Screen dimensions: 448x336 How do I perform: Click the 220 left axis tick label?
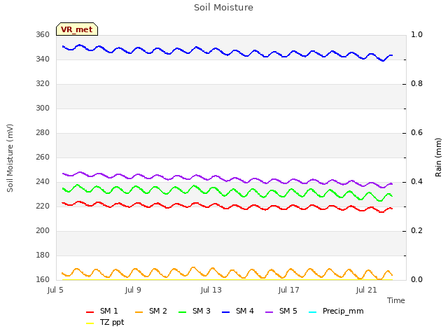(43, 206)
